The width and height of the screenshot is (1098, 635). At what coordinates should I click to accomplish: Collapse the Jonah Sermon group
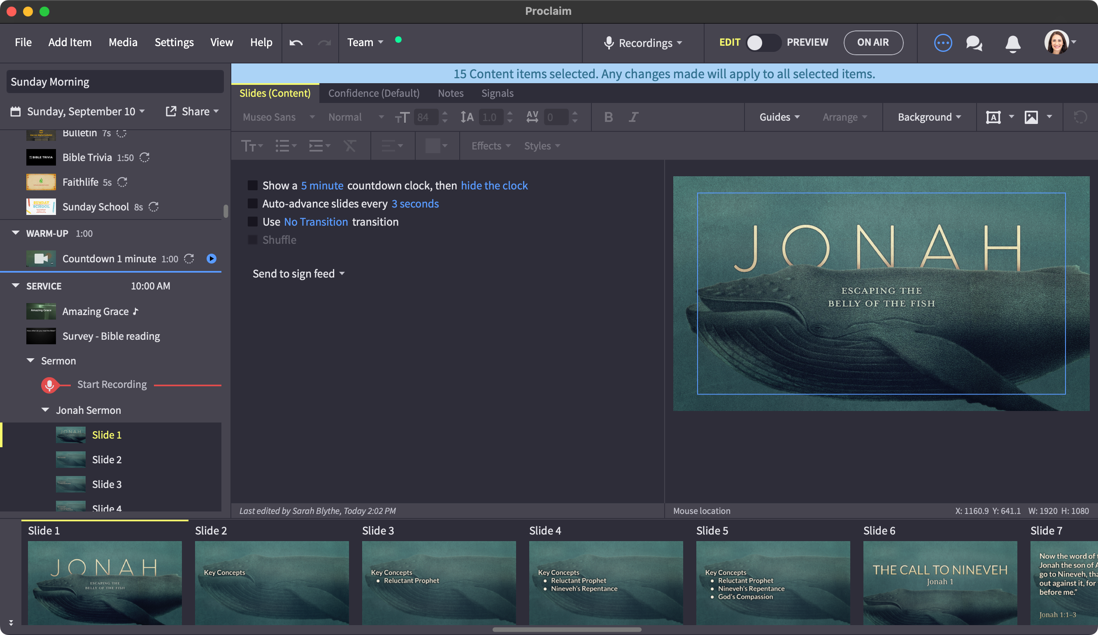click(45, 410)
